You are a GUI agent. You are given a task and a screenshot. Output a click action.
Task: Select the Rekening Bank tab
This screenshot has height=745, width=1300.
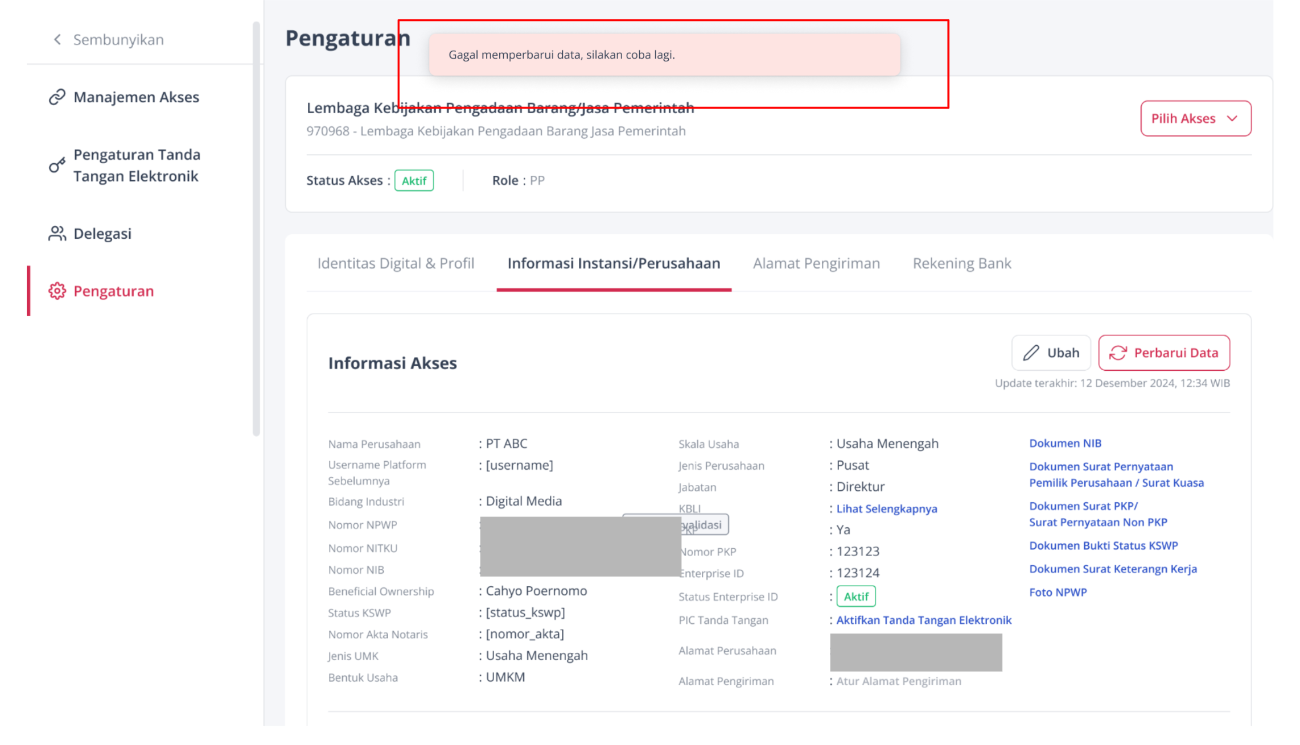[x=962, y=263]
